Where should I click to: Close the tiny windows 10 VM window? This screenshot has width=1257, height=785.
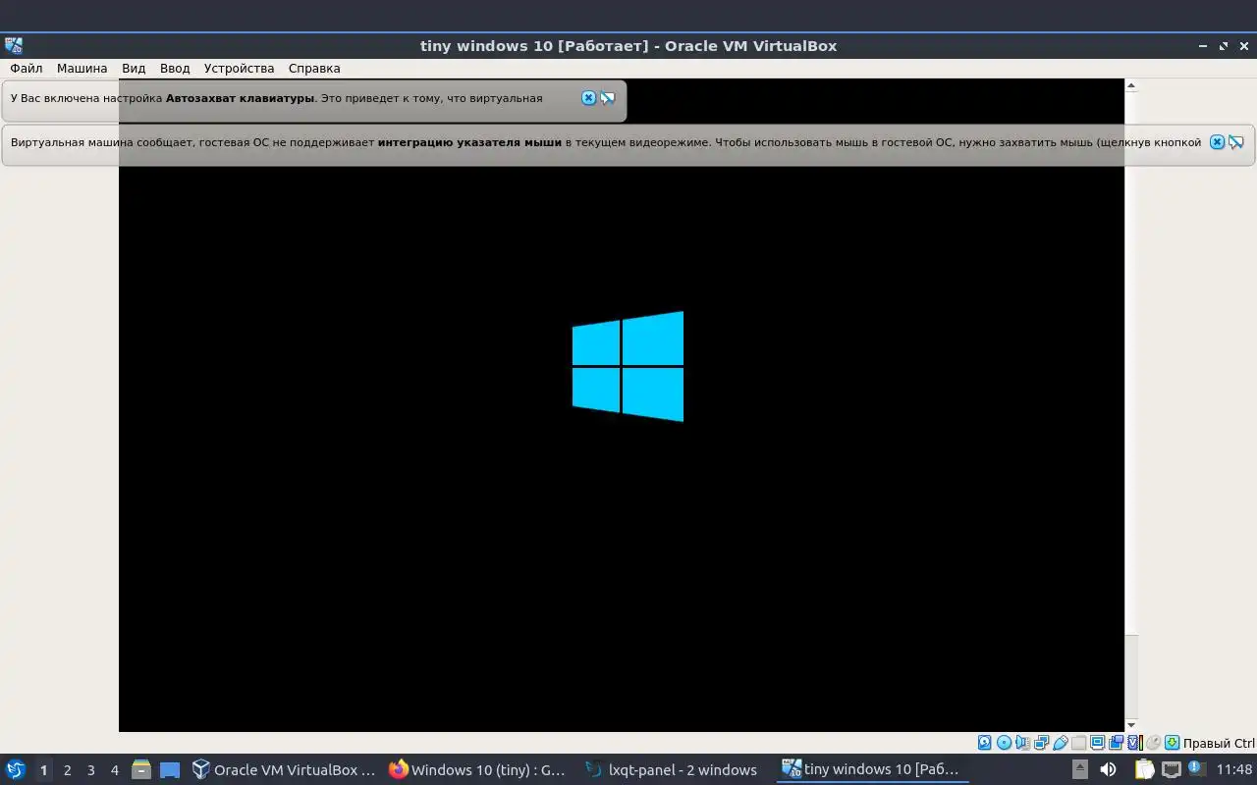(1244, 46)
